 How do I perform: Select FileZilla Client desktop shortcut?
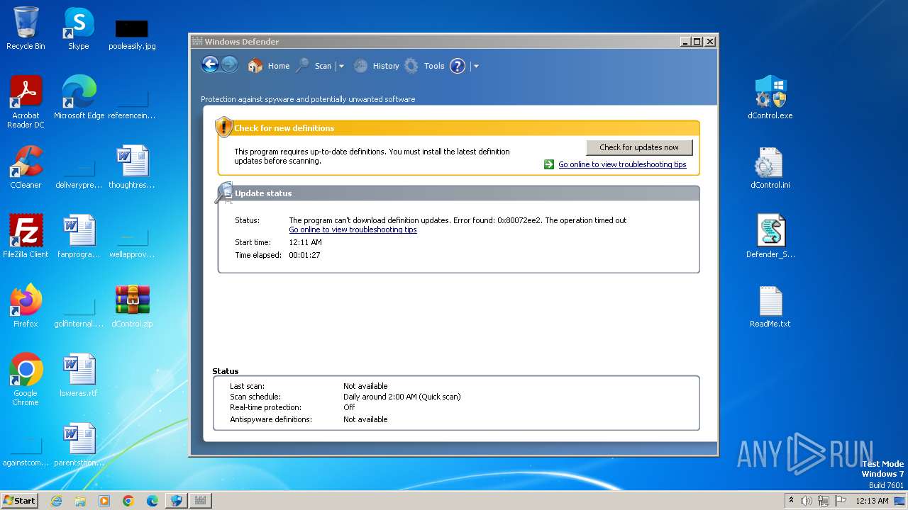pyautogui.click(x=26, y=237)
